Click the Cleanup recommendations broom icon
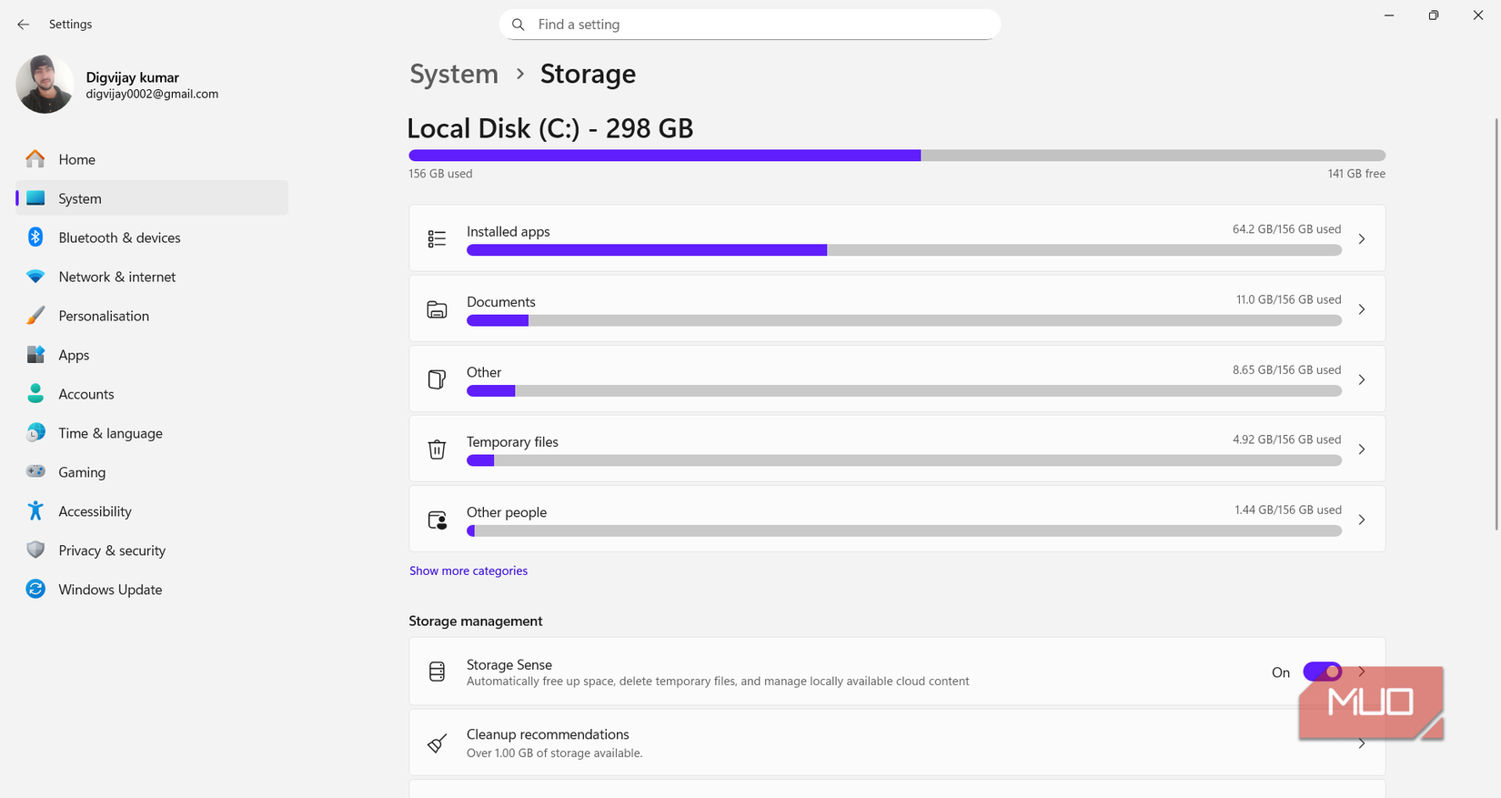Image resolution: width=1501 pixels, height=798 pixels. click(438, 742)
